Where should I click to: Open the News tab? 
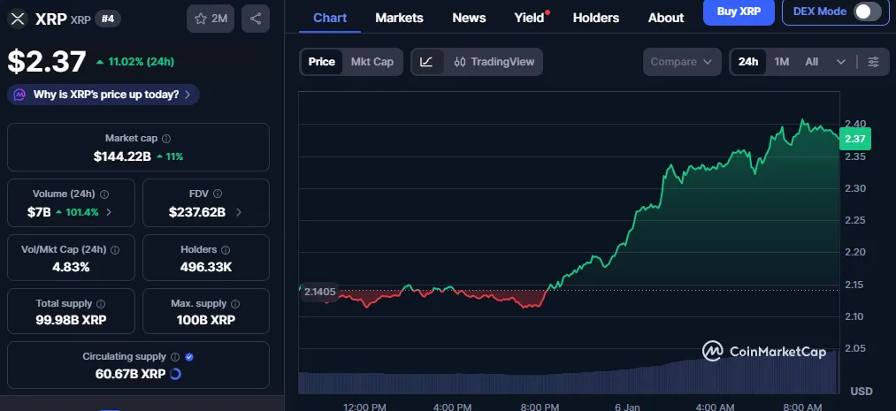coord(469,18)
